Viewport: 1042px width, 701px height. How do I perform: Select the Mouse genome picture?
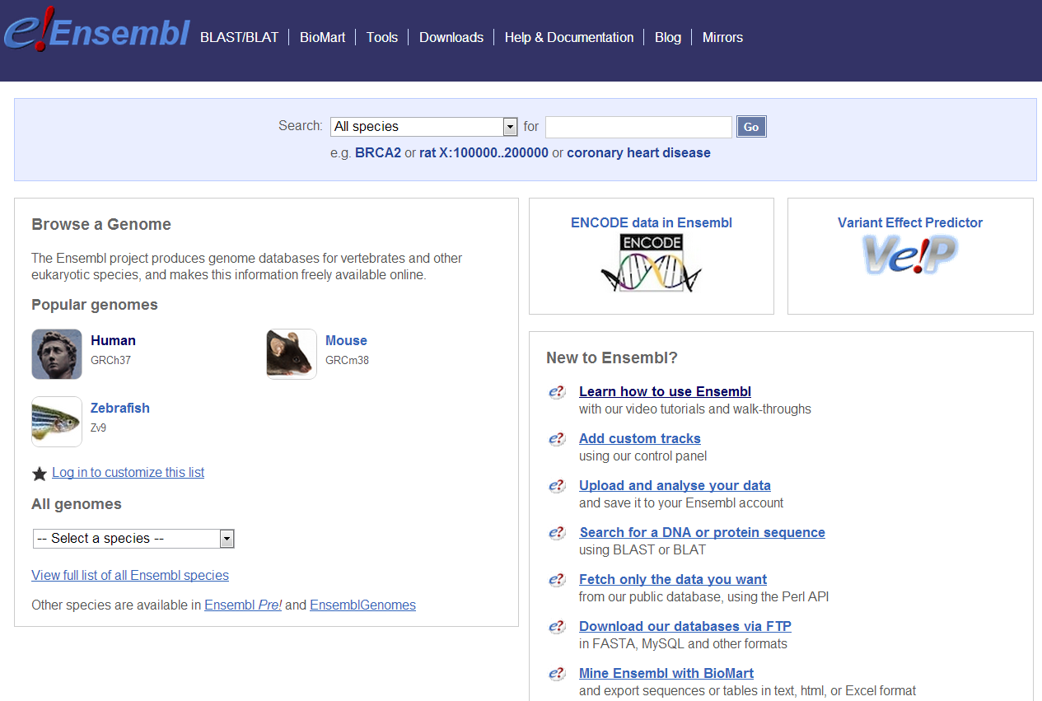coord(292,354)
